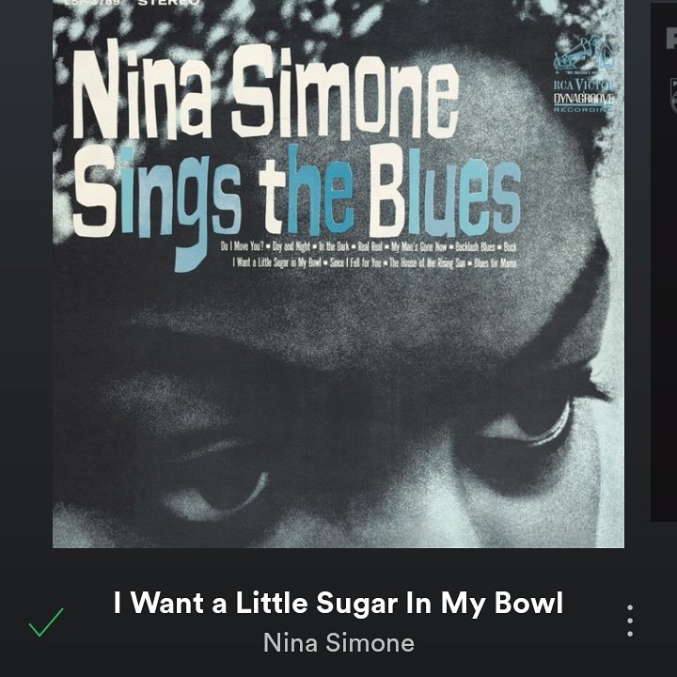Open the Nina Simone artist link below the title
Viewport: 677px width, 677px height.
pyautogui.click(x=338, y=642)
